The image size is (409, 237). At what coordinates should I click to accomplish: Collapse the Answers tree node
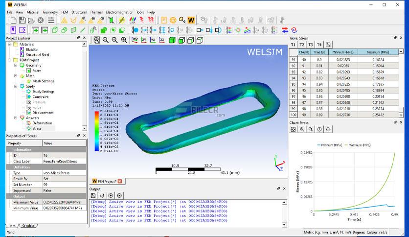tap(16, 118)
